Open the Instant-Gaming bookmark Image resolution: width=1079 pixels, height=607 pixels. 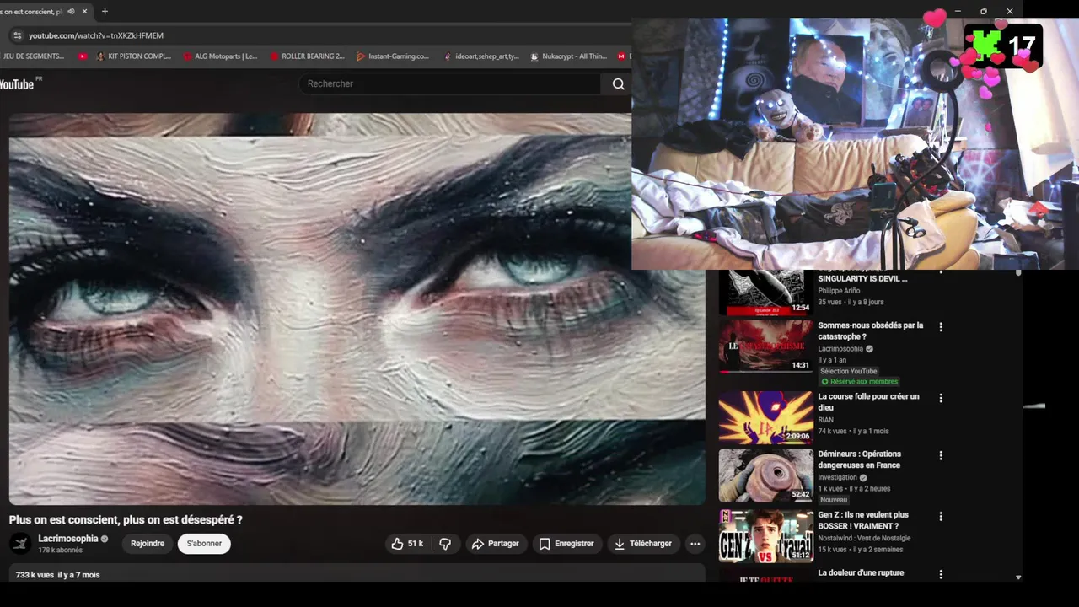click(x=393, y=56)
